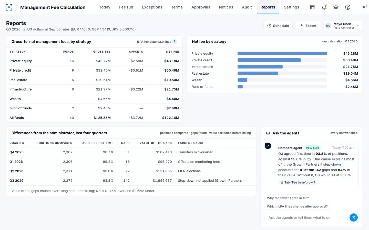Click the Wealth row in Net fee chart
This screenshot has width=369, height=230.
[274, 80]
